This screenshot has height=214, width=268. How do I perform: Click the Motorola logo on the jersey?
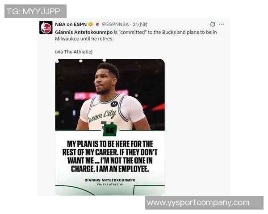(x=114, y=104)
